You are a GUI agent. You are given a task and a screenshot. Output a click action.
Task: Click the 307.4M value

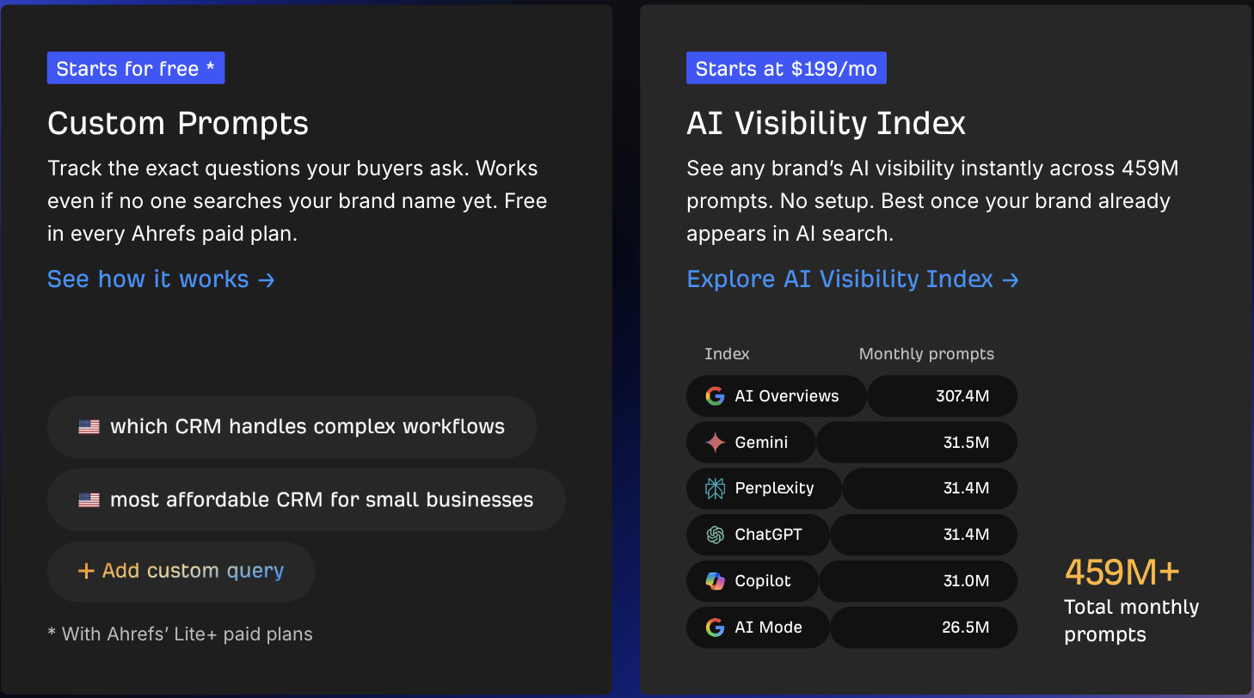962,396
